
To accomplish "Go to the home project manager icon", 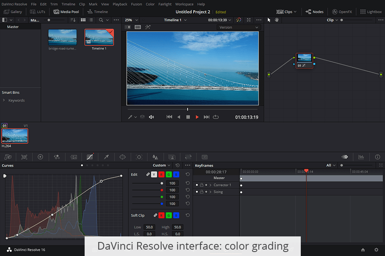I will (363, 250).
